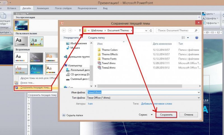This screenshot has width=224, height=135.
Task: Go up one folder level arrow
Action: point(80,30)
